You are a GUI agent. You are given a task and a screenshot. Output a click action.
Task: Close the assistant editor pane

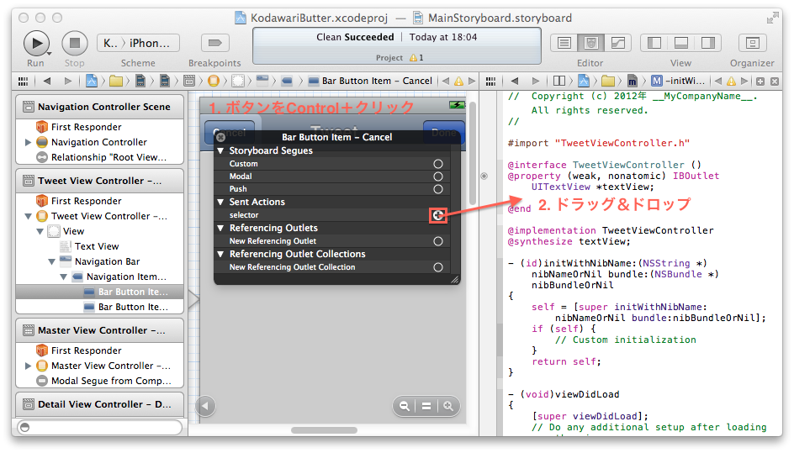775,81
